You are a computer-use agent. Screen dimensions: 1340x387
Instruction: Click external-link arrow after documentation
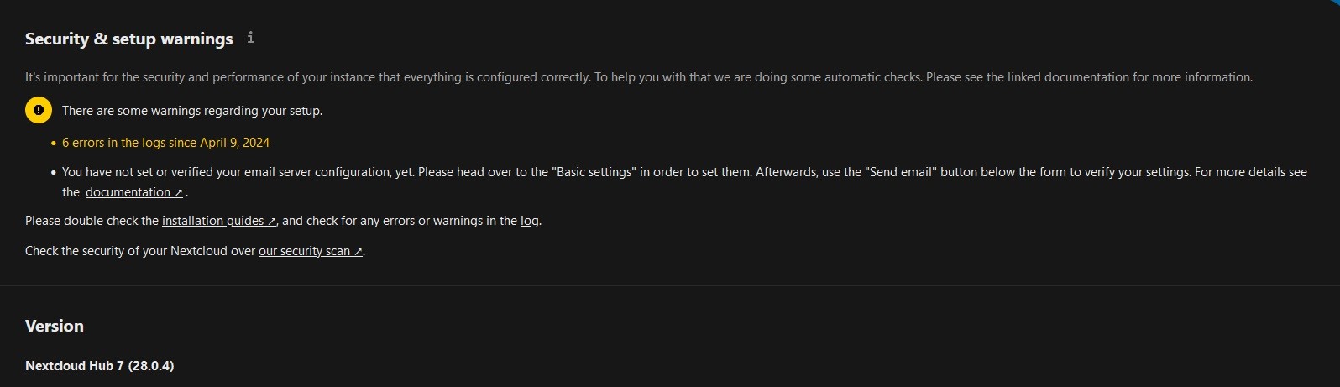click(178, 193)
